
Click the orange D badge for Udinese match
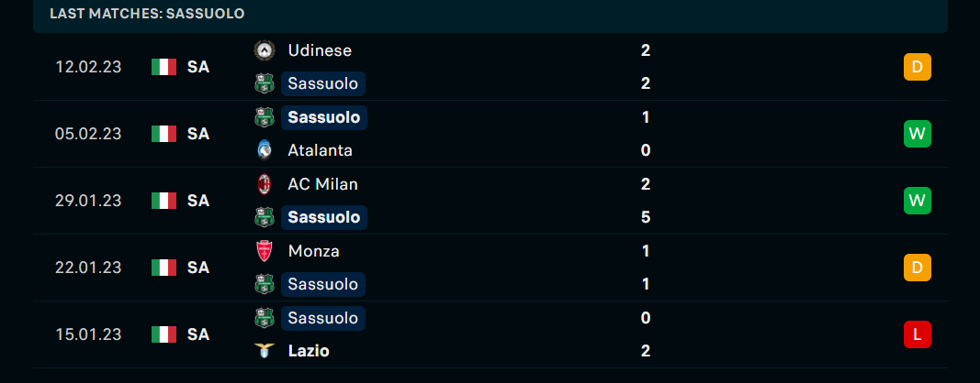917,67
